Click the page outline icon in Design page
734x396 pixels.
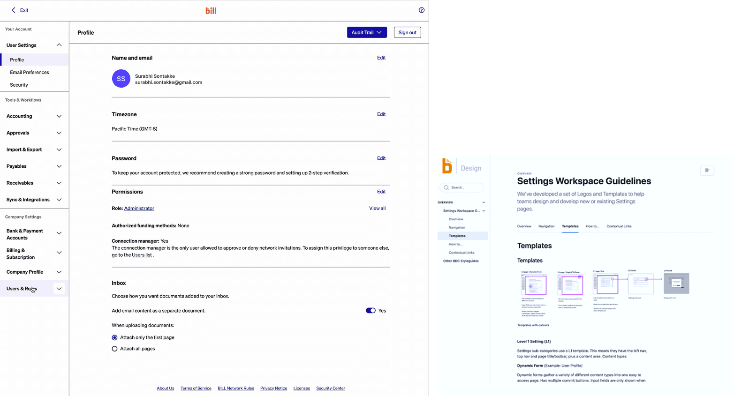(x=707, y=170)
